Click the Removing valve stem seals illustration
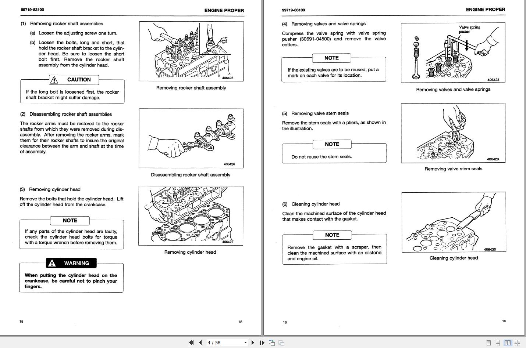This screenshot has height=348, width=526. [x=453, y=133]
